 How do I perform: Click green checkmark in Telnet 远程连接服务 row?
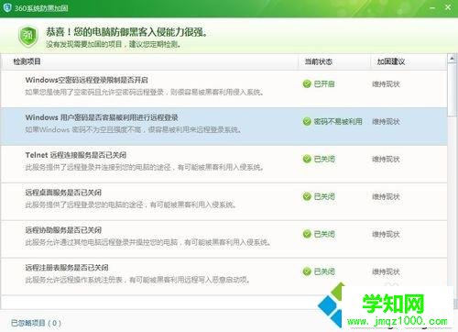pyautogui.click(x=307, y=159)
